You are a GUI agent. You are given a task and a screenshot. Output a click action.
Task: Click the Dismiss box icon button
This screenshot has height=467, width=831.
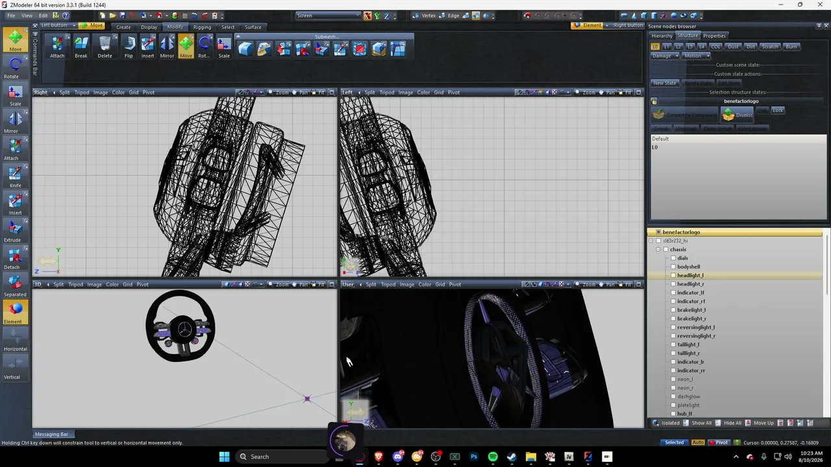(737, 115)
